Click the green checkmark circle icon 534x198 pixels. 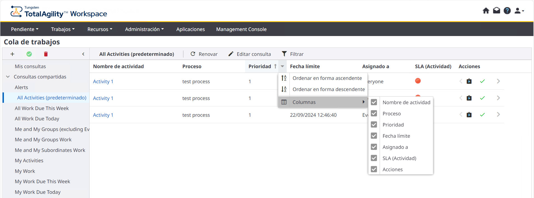point(29,54)
